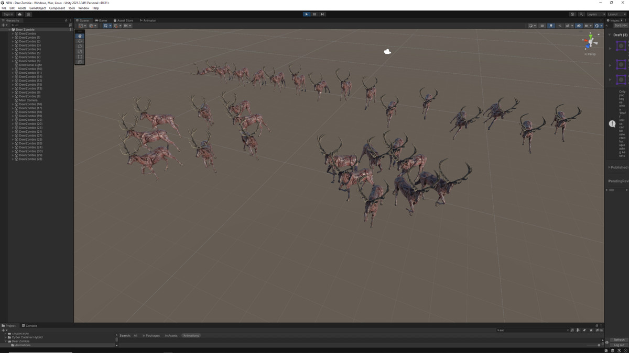Toggle scene visibility of hidden objects

[579, 26]
